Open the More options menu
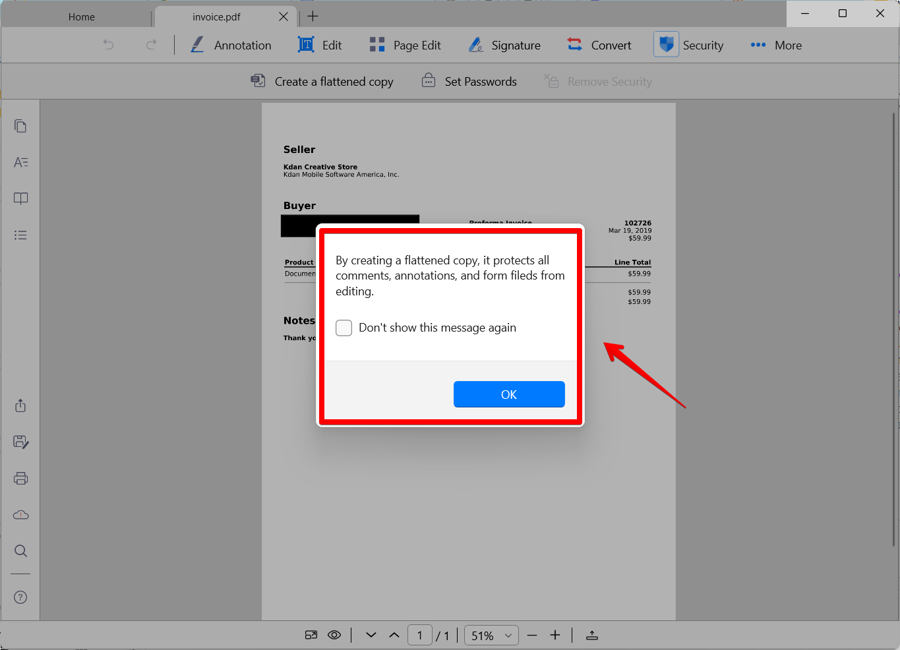 pyautogui.click(x=776, y=45)
